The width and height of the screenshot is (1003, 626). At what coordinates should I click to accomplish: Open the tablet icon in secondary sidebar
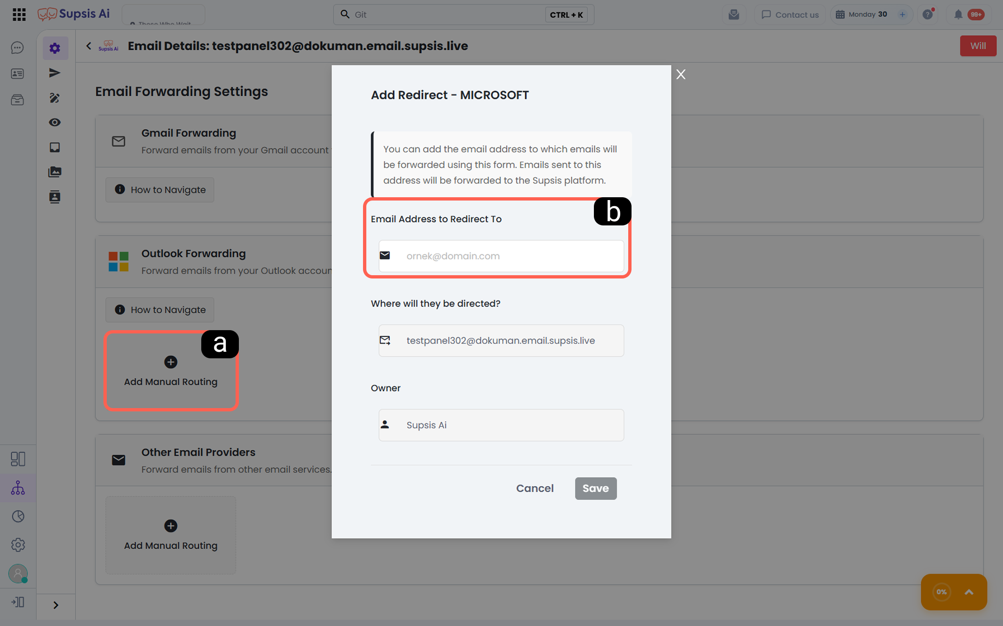55,147
